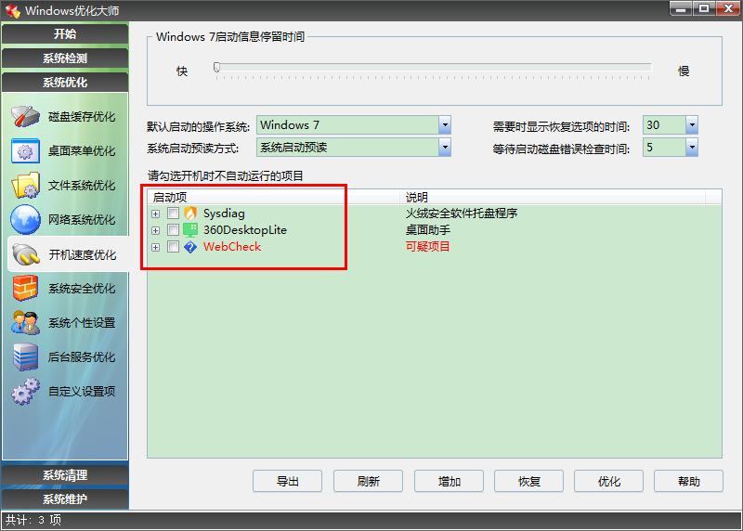Click the 刷新 button
Image resolution: width=743 pixels, height=531 pixels.
tap(368, 481)
